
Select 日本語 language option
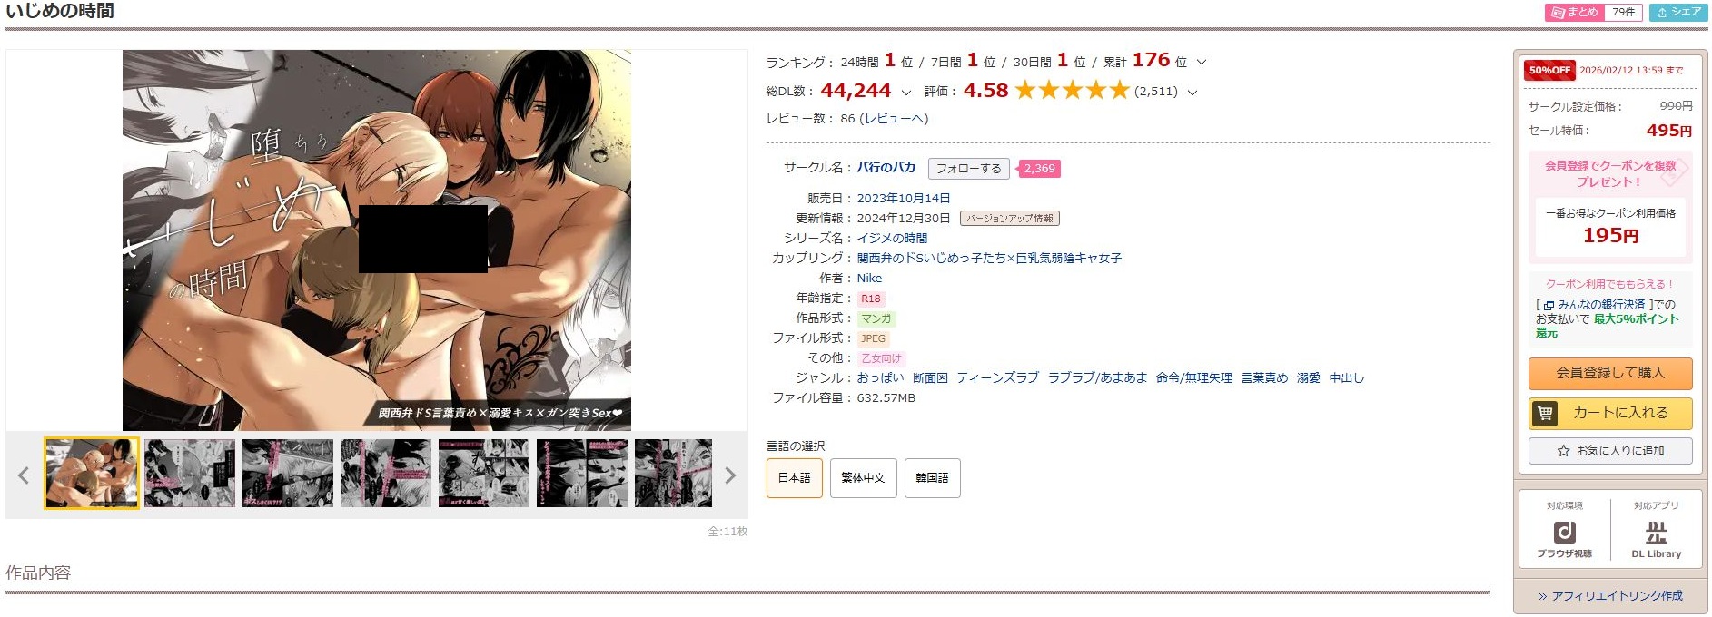tap(794, 478)
